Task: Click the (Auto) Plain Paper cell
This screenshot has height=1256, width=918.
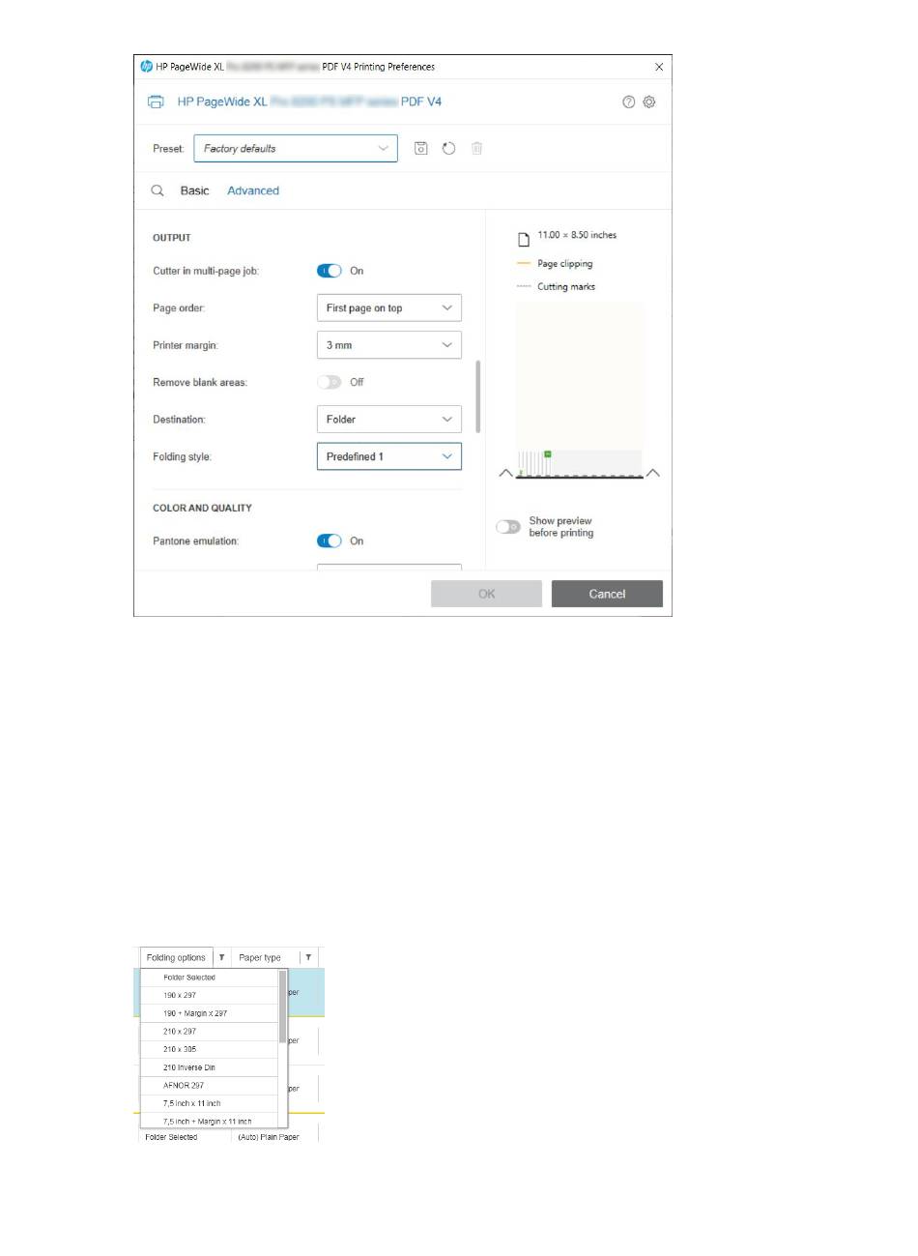Action: coord(269,1137)
